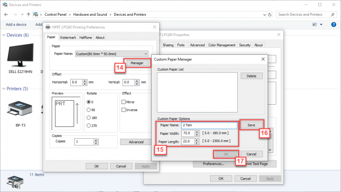341x192 pixels.
Task: Switch to the Halftone tab
Action: (x=85, y=38)
